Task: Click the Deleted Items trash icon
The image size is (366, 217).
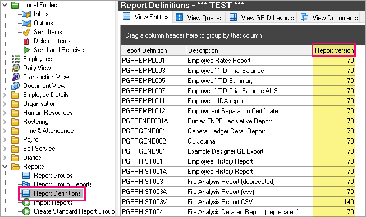Action: coord(26,41)
